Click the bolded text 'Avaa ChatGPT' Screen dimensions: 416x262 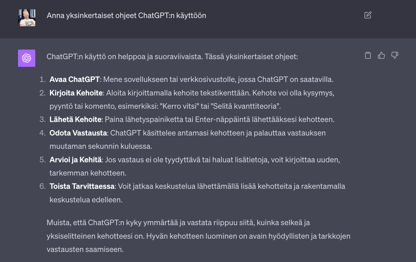[75, 79]
